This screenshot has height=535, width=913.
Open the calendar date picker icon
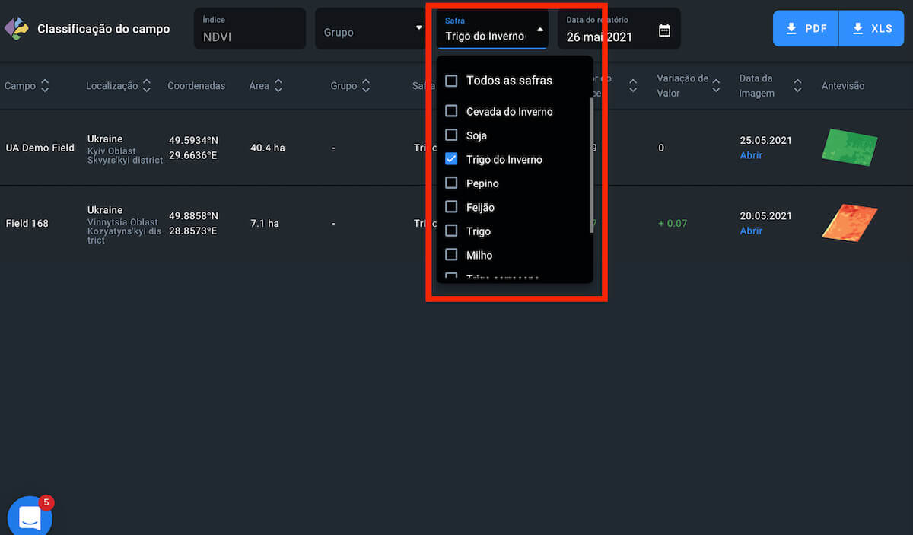[x=664, y=30]
